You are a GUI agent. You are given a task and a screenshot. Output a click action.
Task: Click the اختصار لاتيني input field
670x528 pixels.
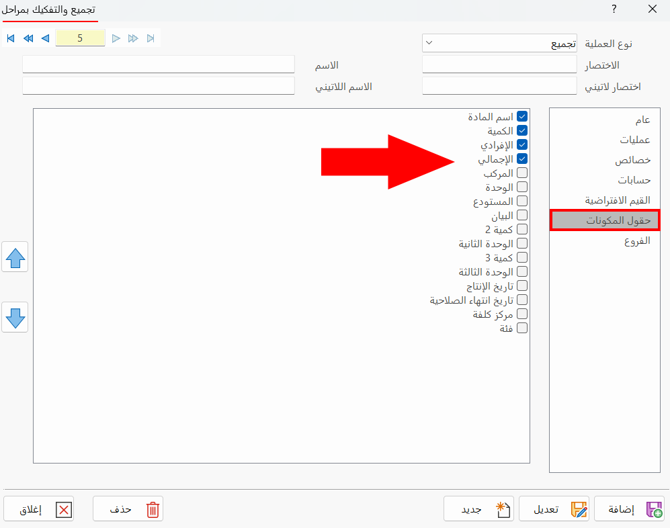pyautogui.click(x=499, y=86)
